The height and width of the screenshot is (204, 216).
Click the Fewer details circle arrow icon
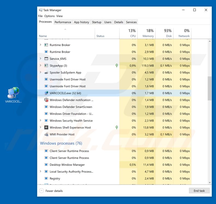[x=41, y=191]
